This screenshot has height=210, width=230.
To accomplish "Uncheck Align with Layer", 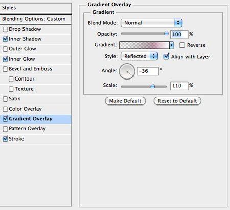I will pyautogui.click(x=166, y=56).
